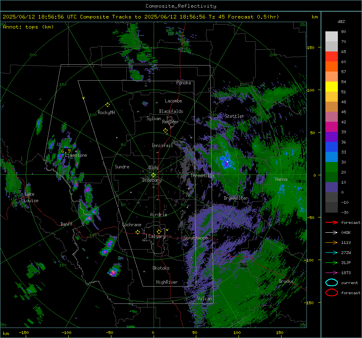Pick the slate-purple 10 dBZ legend swatch

331,187
